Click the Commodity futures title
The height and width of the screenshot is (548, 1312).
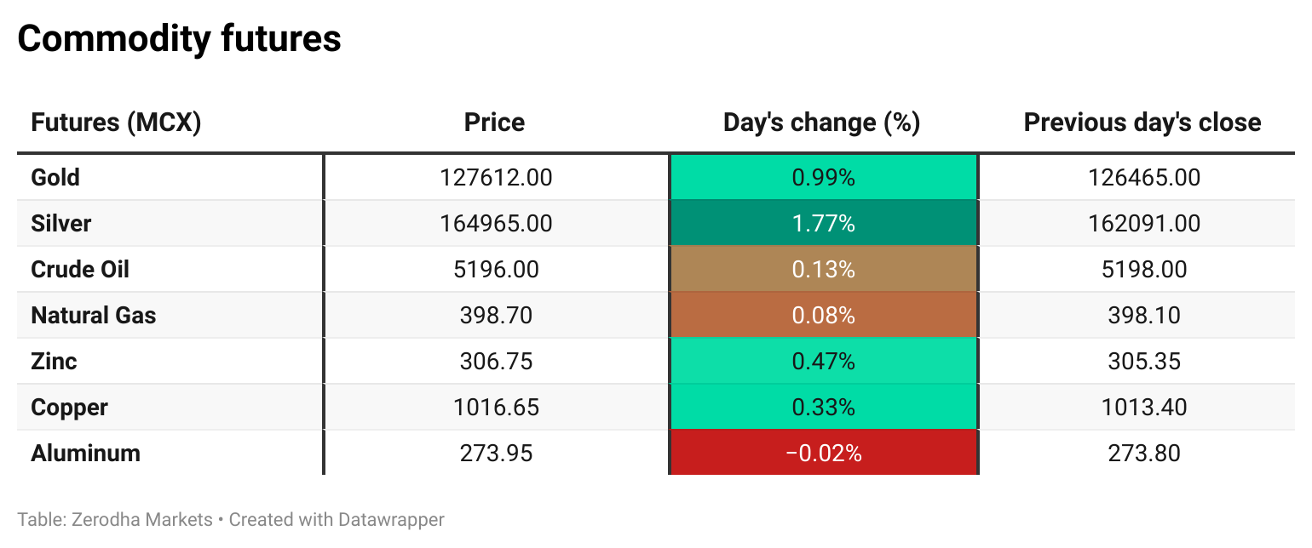click(179, 39)
